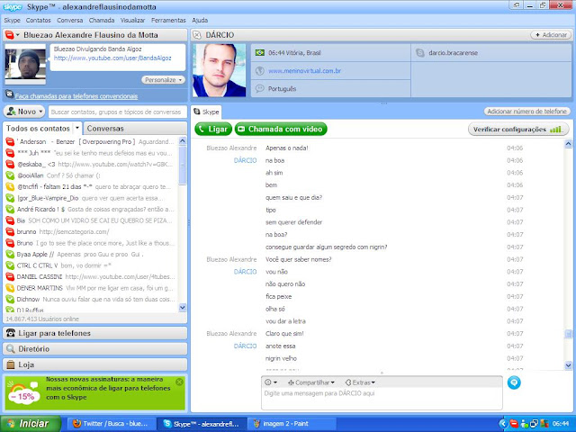Open the Extras dropdown
Screen dimensions: 576x432
[360, 382]
